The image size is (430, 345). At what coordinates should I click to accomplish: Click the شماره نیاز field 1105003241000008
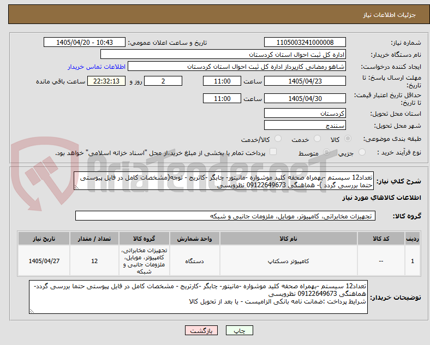pyautogui.click(x=305, y=42)
